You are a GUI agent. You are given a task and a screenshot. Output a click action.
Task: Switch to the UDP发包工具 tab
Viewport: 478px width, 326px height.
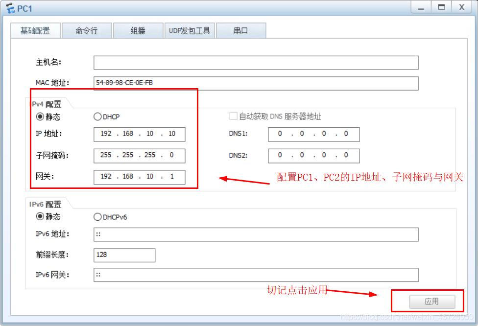point(190,30)
